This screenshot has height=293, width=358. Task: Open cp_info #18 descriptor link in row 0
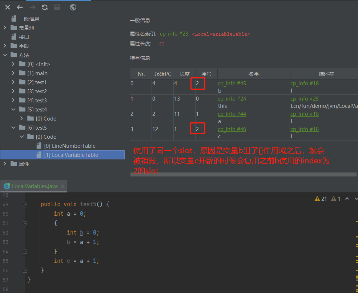304,84
